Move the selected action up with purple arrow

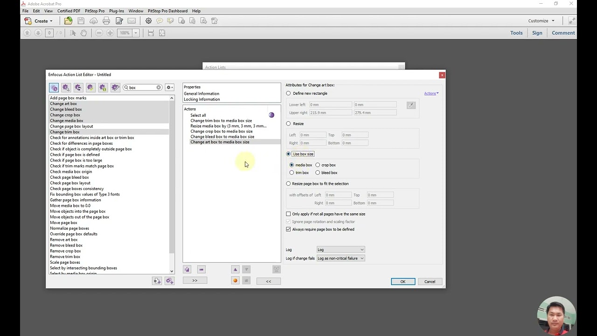click(236, 269)
